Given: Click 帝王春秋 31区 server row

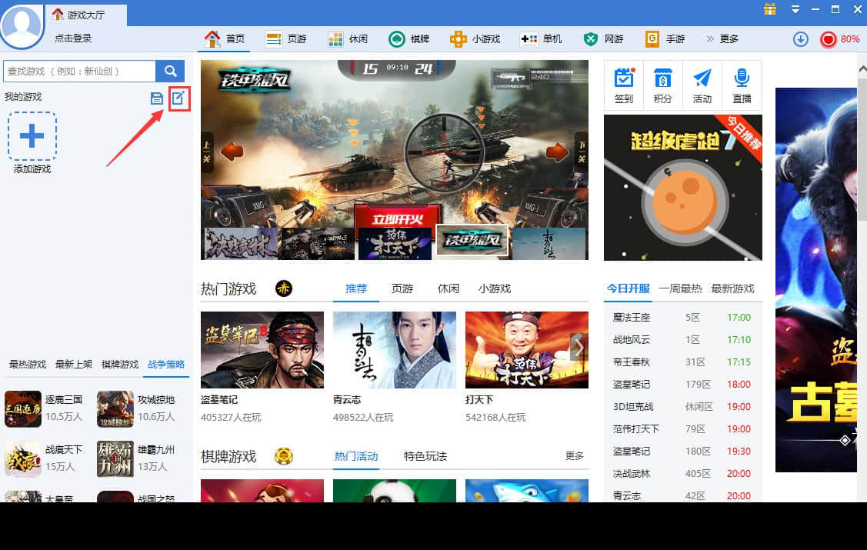Looking at the screenshot, I should (x=682, y=362).
